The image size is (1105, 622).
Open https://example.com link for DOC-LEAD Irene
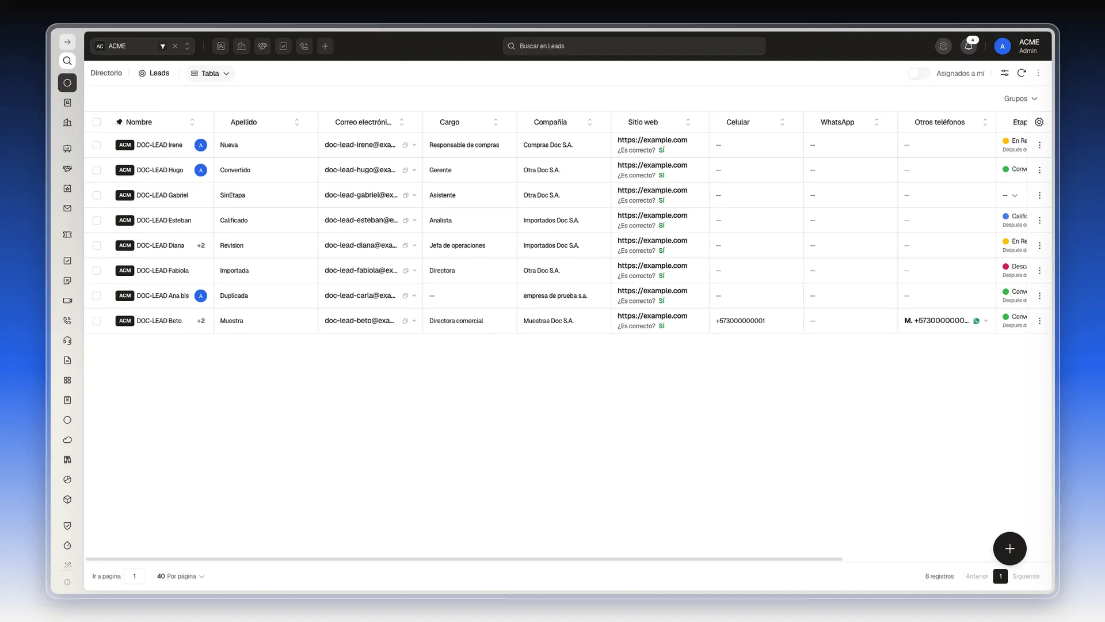coord(652,140)
